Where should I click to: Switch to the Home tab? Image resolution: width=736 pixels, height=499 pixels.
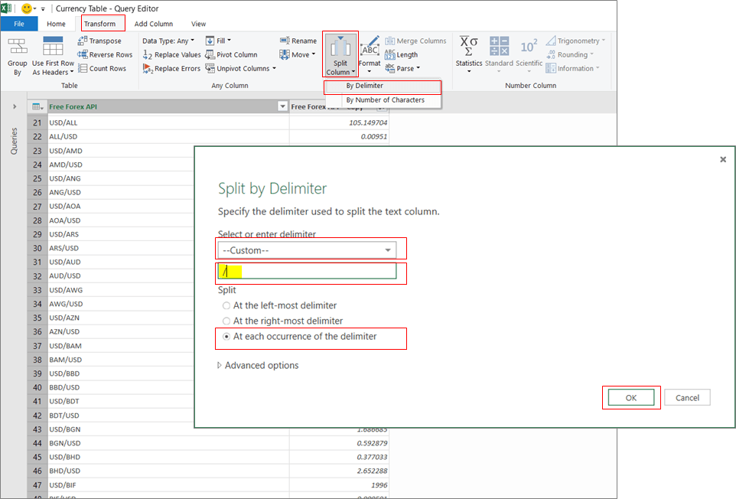(56, 24)
